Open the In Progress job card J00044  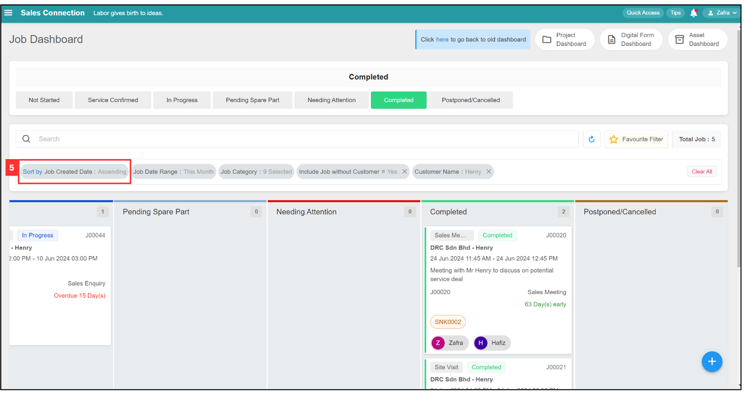click(60, 286)
